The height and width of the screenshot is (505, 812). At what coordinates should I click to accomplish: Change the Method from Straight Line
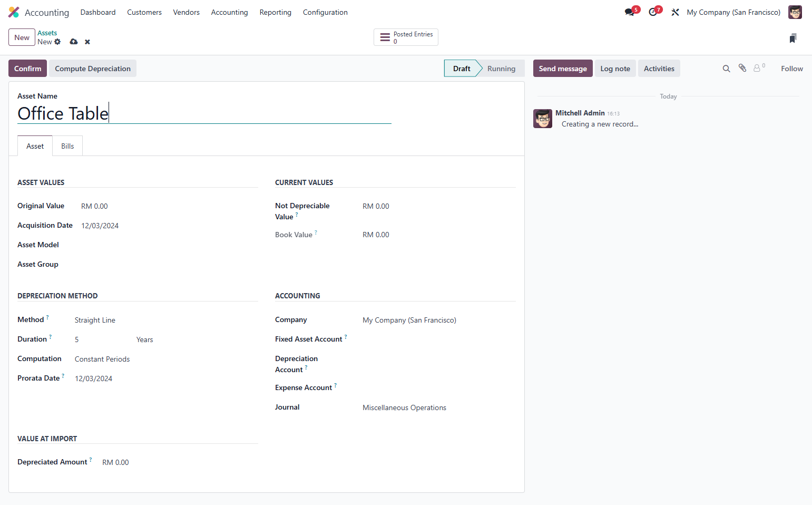[167, 320]
